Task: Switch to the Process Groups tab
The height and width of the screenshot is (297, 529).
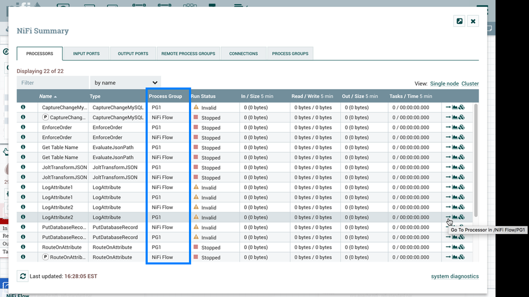Action: [x=290, y=53]
